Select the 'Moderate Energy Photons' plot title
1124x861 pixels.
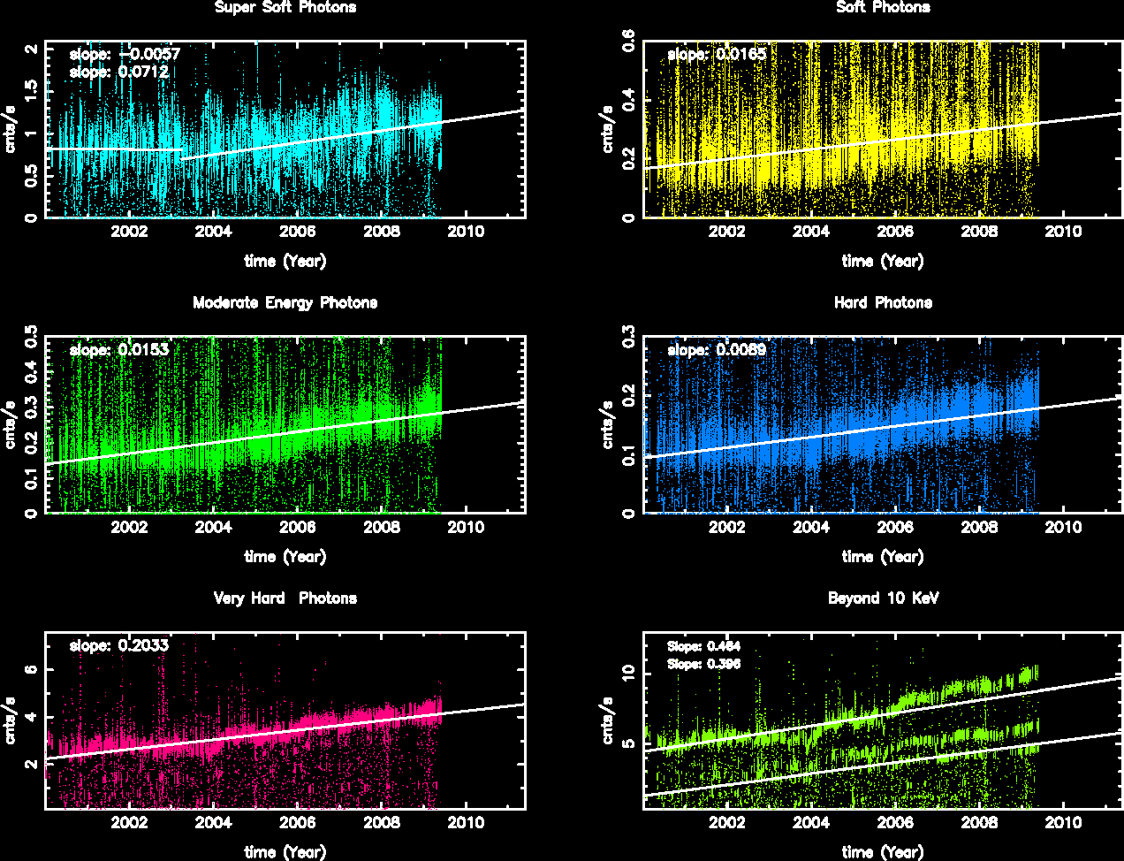pyautogui.click(x=285, y=303)
